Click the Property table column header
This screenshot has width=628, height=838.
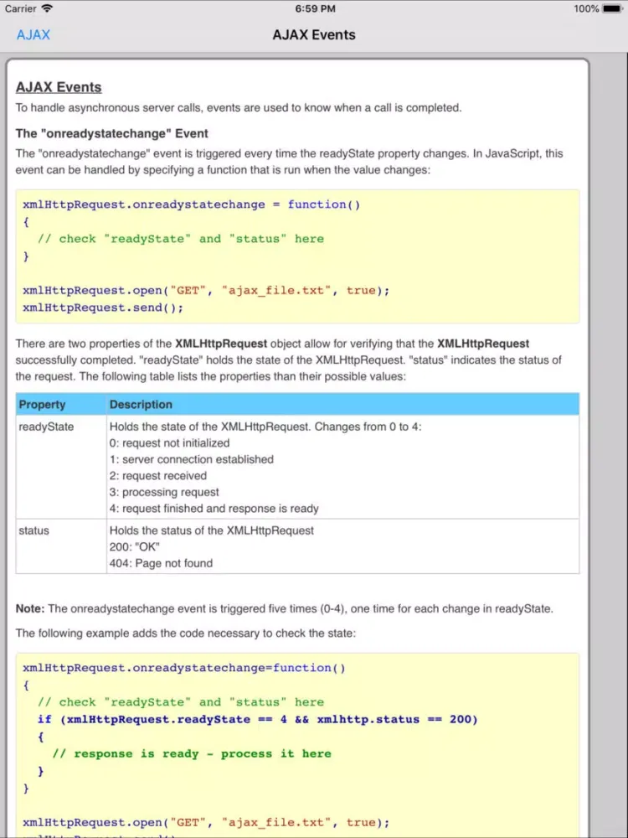(x=43, y=405)
